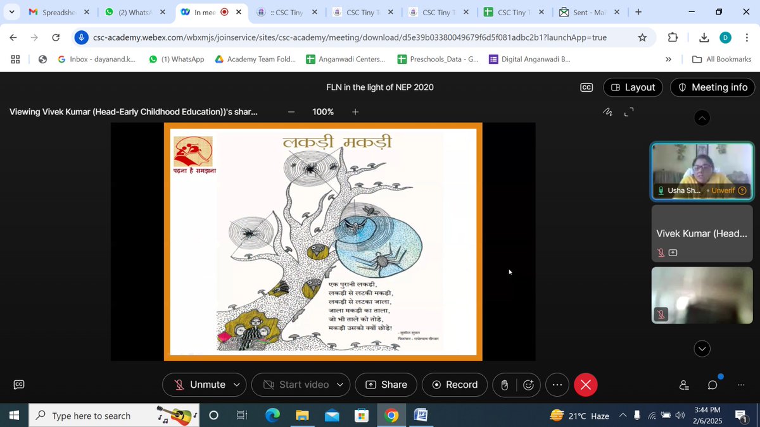Open Microsoft Store from the taskbar
This screenshot has width=760, height=427.
coord(362,416)
